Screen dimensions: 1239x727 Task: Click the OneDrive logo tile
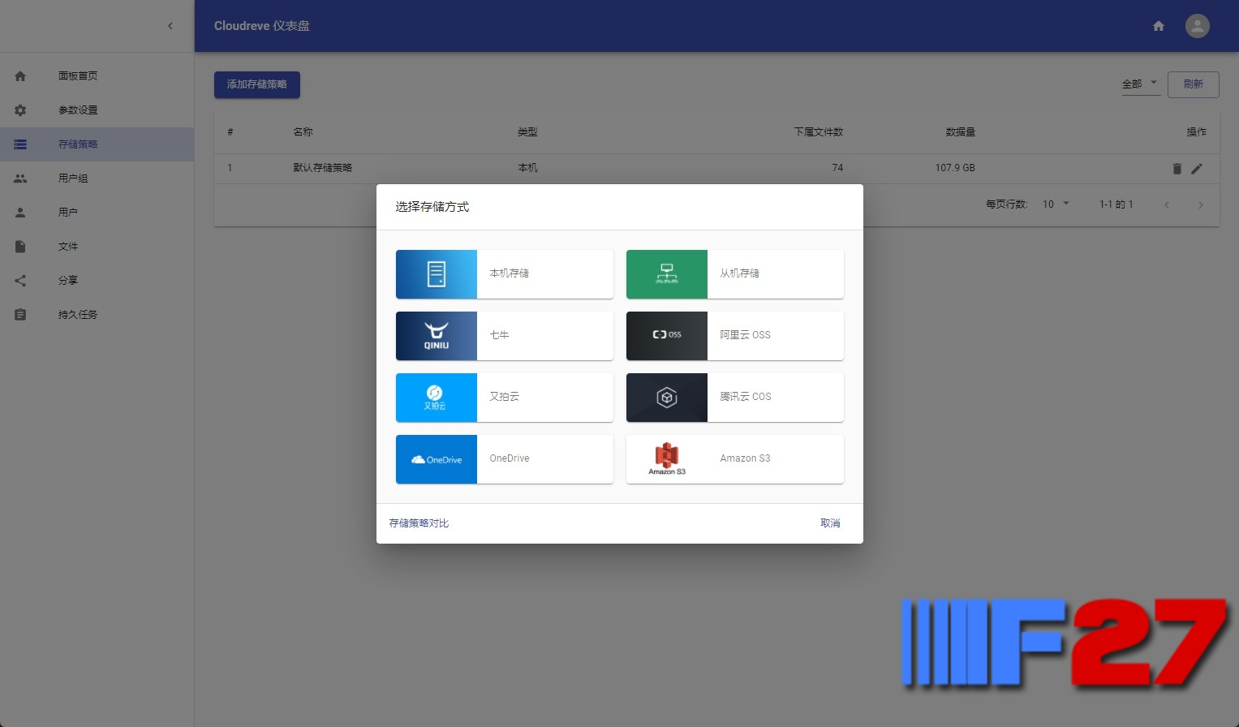[x=437, y=459]
